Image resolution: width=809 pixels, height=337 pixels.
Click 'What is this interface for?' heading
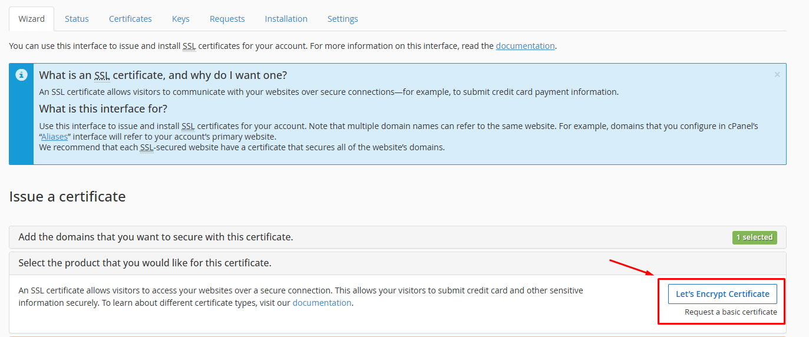[x=103, y=109]
